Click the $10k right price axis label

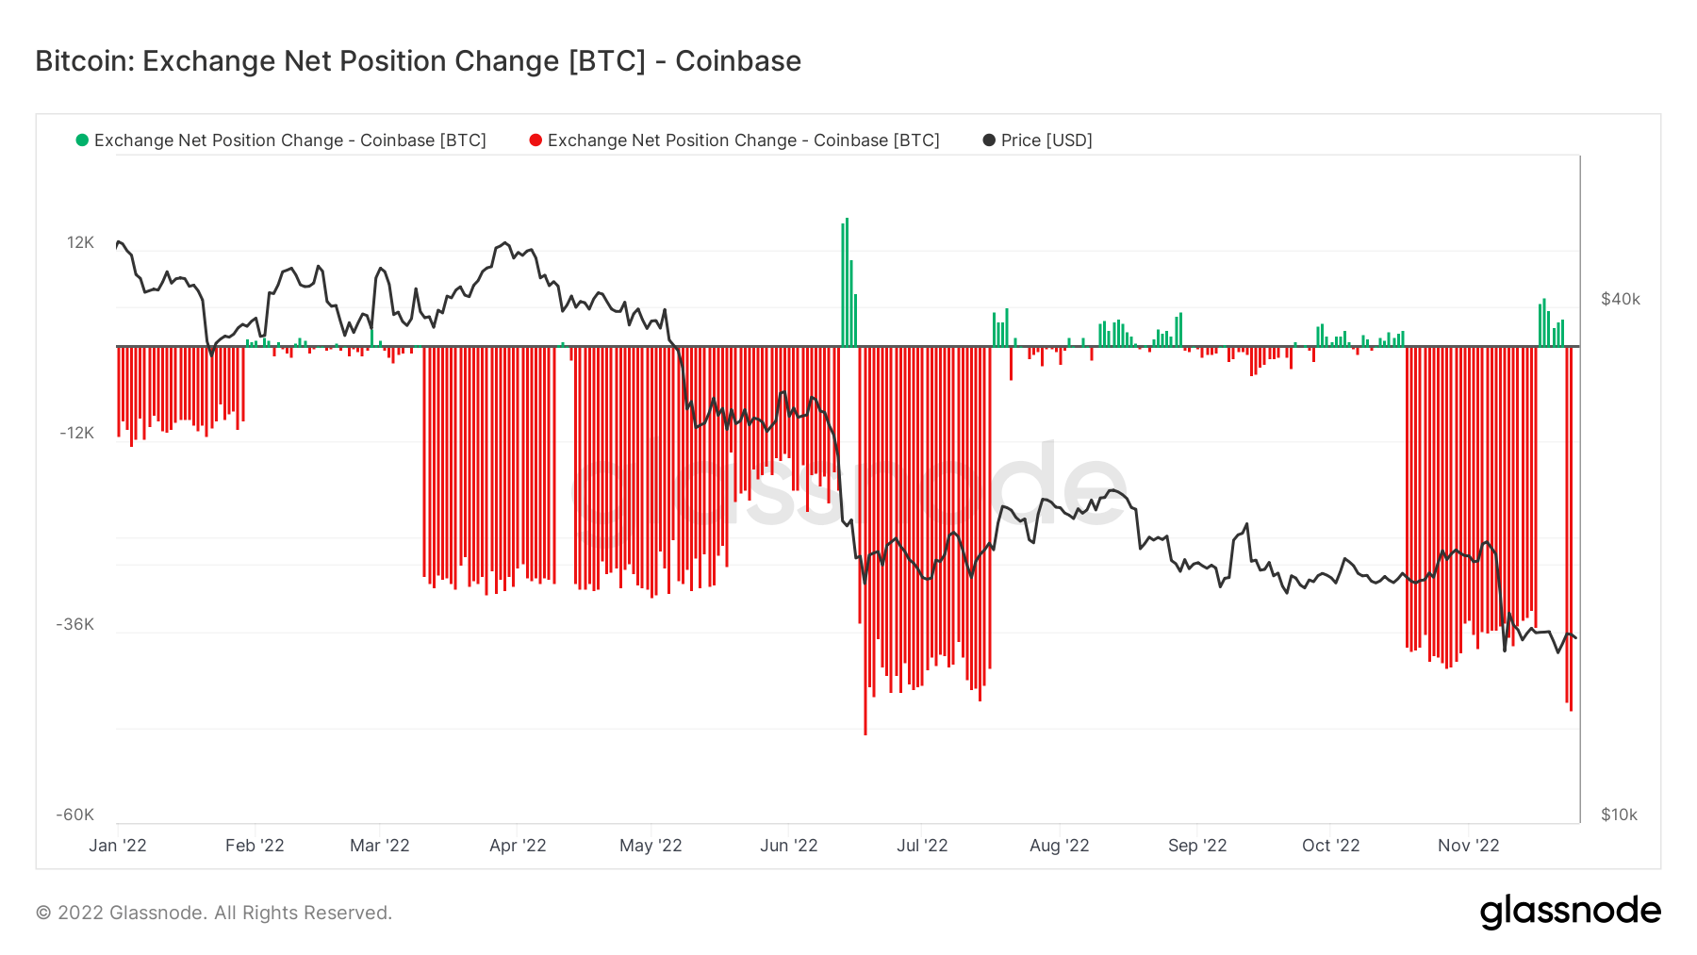click(x=1620, y=815)
